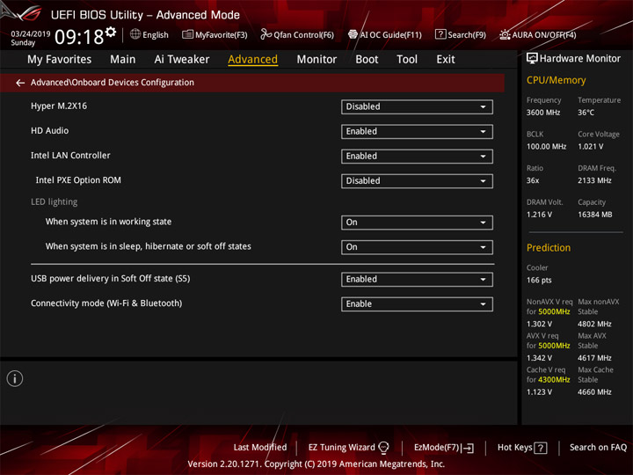Open the Connectivity mode Wi-Fi Bluetooth dropdown
This screenshot has width=633, height=475.
point(417,304)
